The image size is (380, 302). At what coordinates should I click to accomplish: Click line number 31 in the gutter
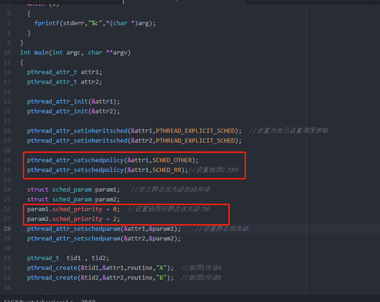pyautogui.click(x=7, y=258)
